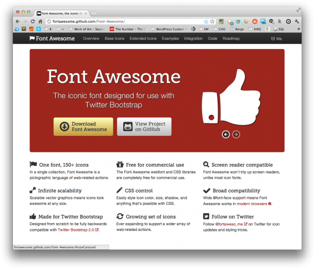Open the Roadmap nav item

[x=231, y=39]
